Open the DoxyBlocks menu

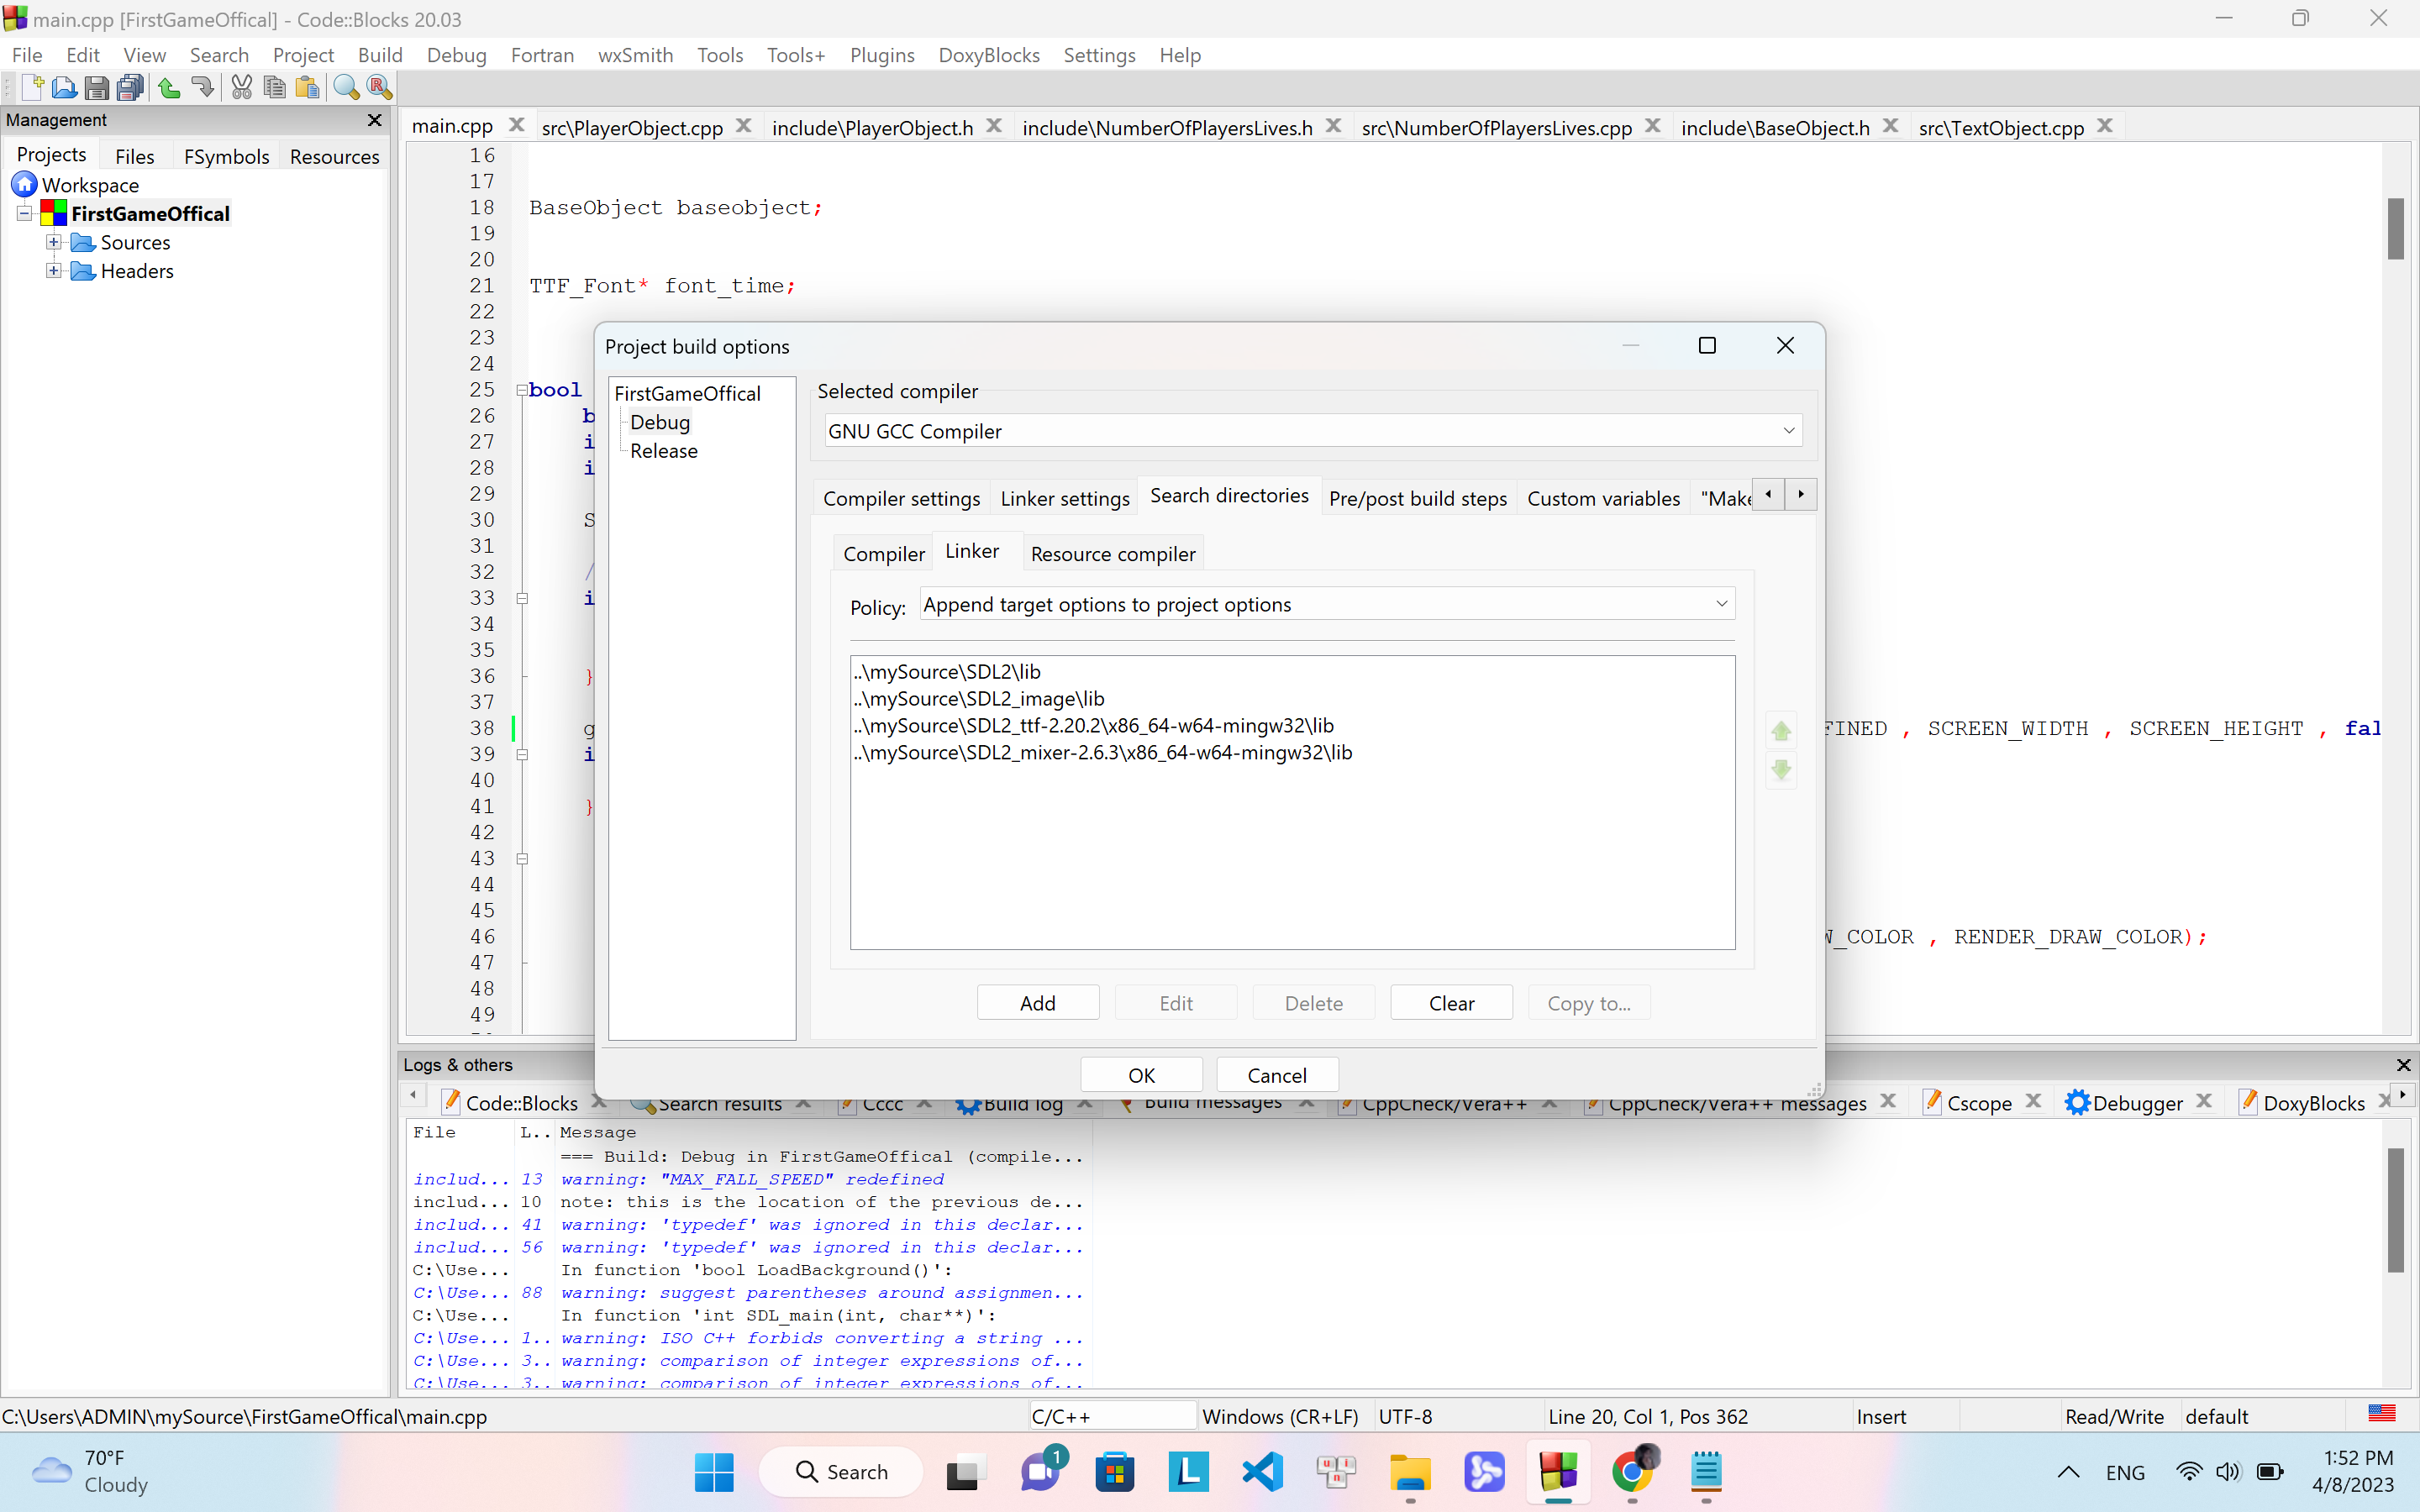(x=988, y=55)
